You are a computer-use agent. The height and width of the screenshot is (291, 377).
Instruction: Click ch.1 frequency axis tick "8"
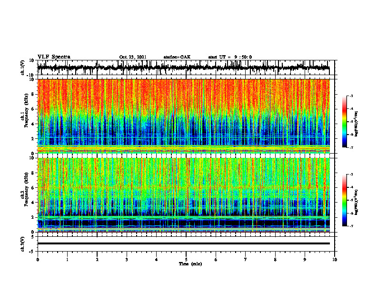tap(33, 94)
